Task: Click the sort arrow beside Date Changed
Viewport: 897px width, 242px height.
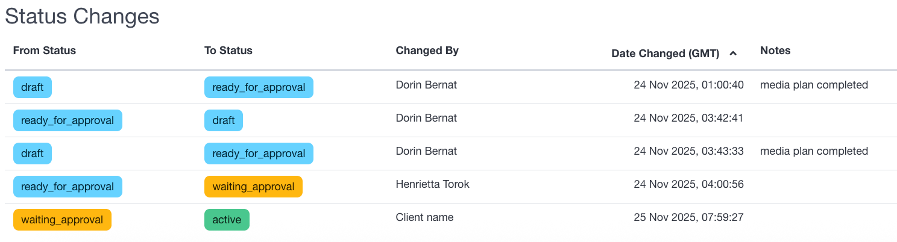Action: [x=733, y=54]
